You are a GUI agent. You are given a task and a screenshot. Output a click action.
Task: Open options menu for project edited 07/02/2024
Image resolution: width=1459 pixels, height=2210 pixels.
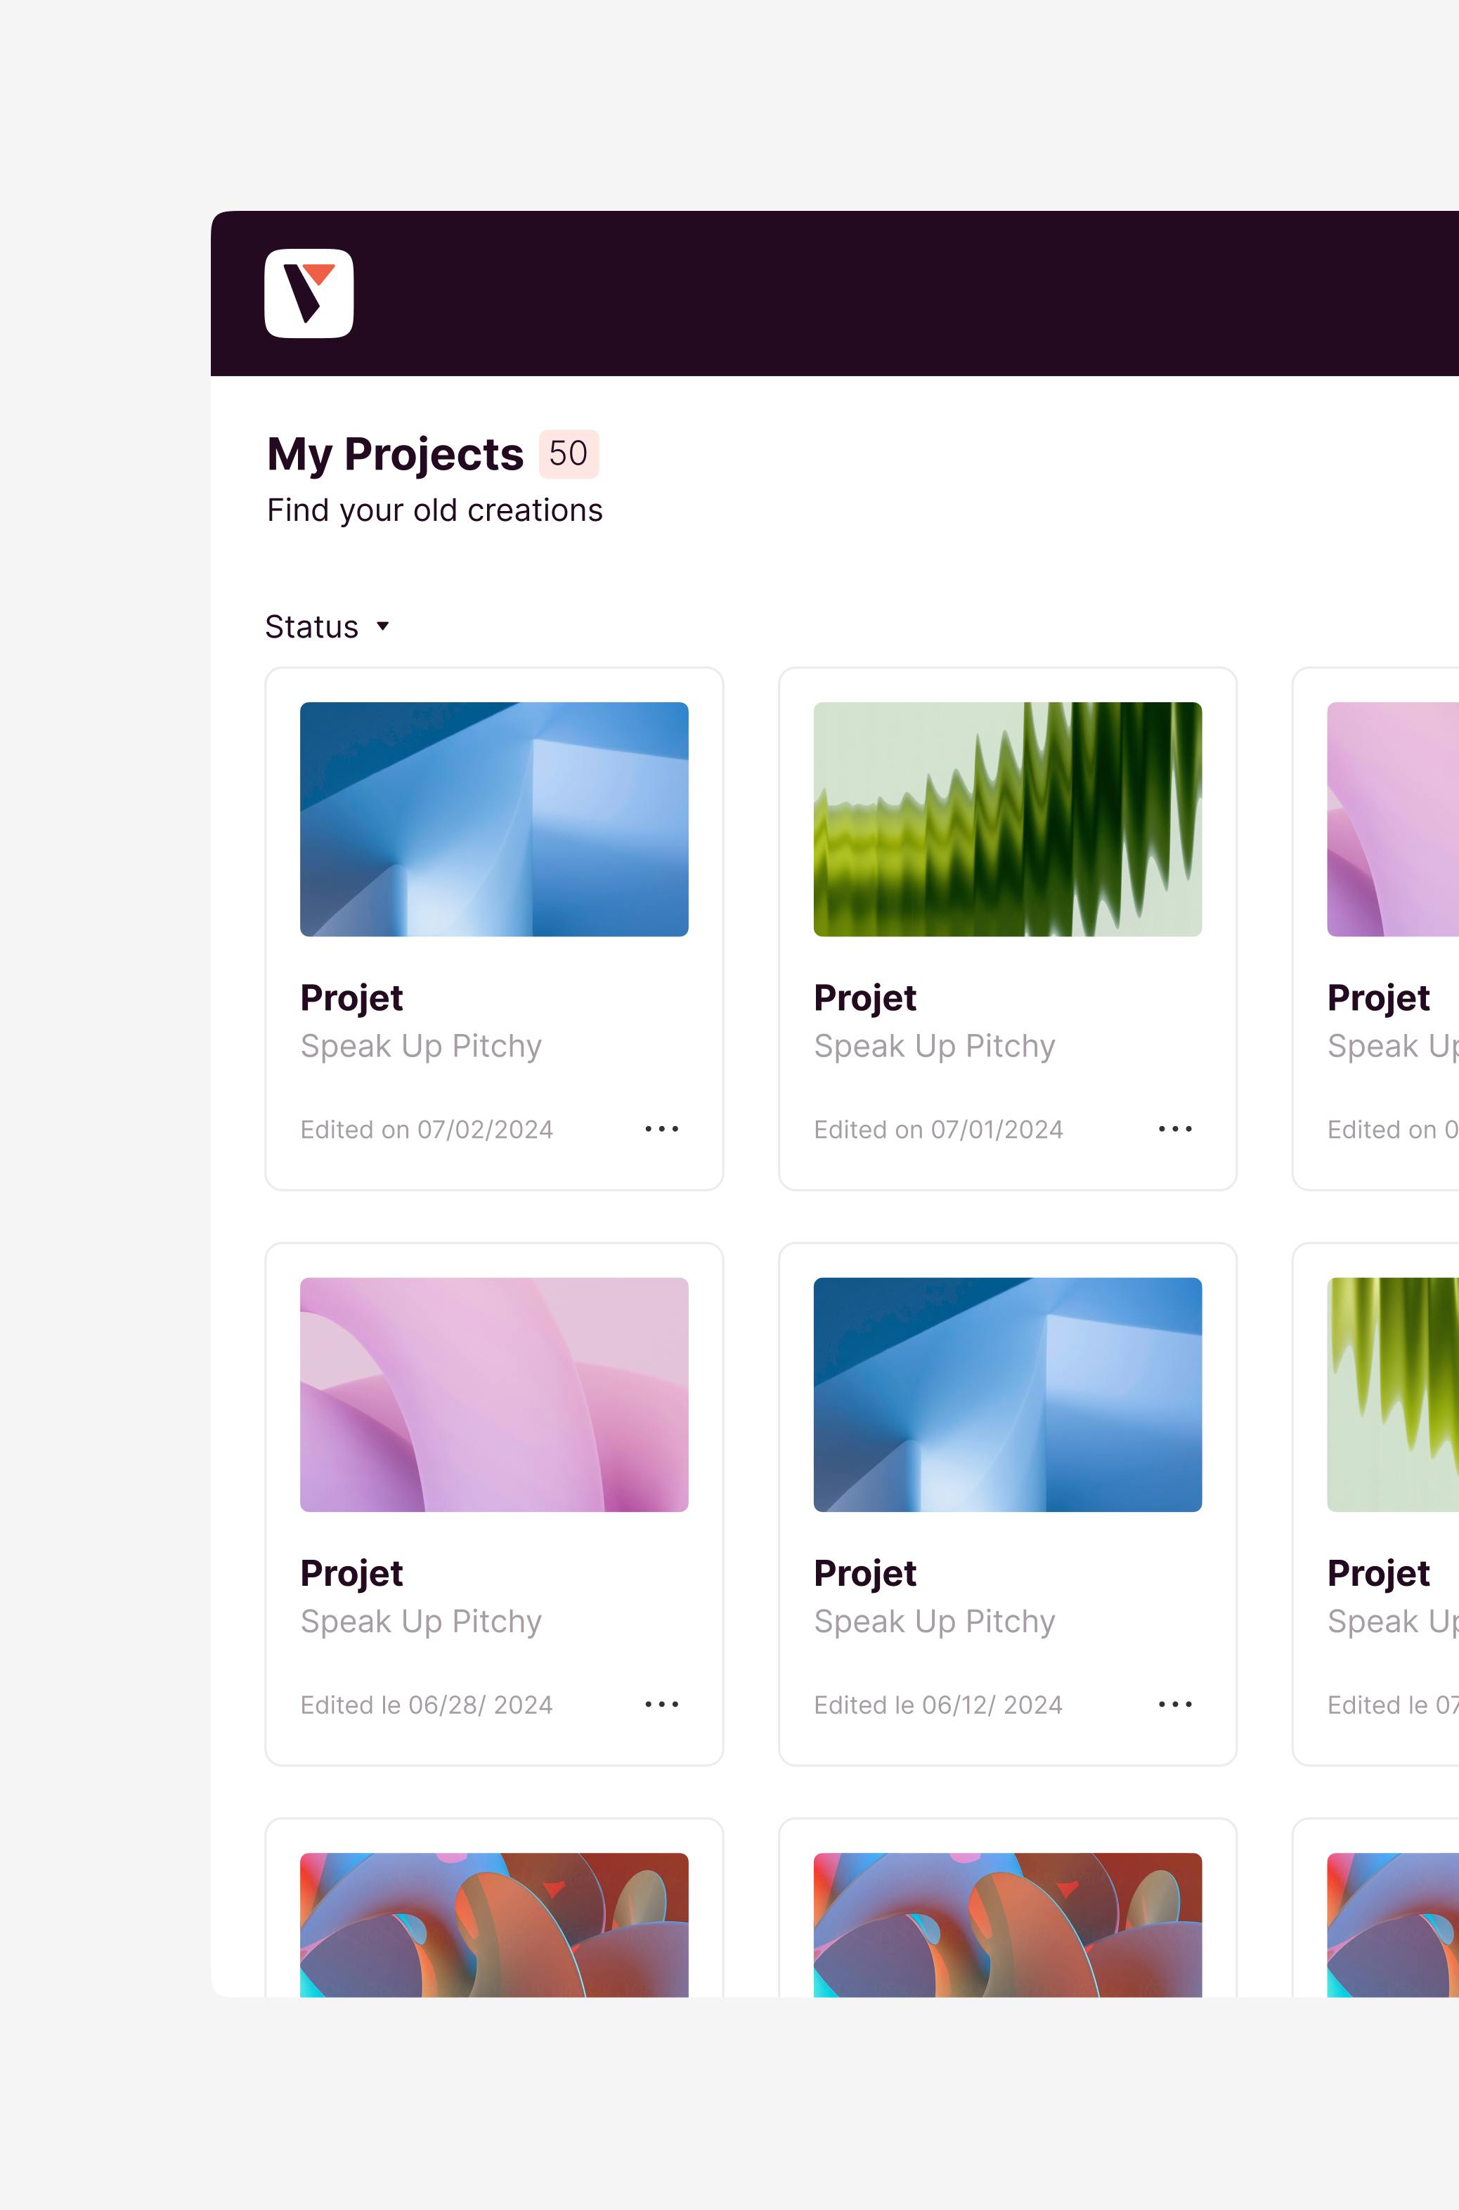point(661,1129)
